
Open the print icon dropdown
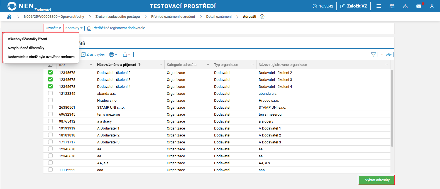[113, 54]
